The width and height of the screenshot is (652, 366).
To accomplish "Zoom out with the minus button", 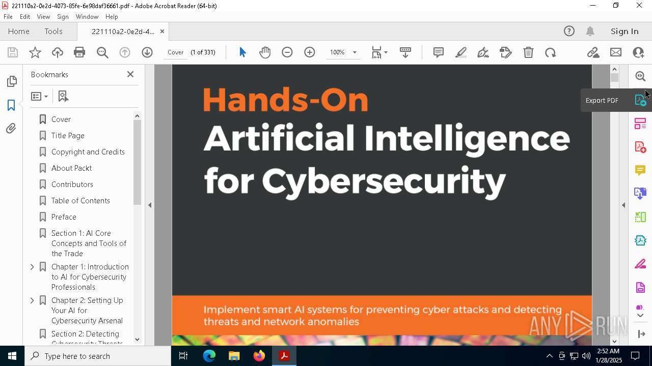I will [x=287, y=52].
